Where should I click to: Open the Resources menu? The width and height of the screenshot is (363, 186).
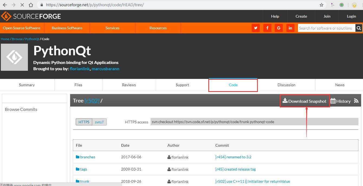(x=158, y=28)
